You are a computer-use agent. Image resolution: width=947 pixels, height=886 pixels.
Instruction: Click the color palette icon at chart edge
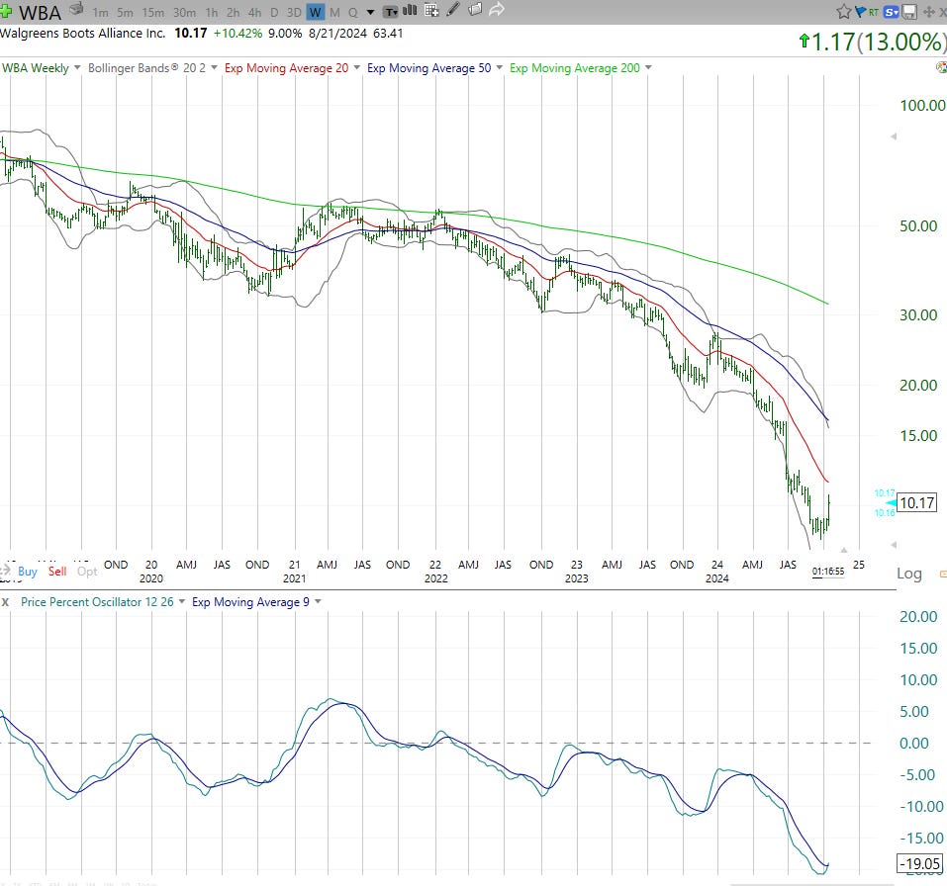(x=942, y=67)
